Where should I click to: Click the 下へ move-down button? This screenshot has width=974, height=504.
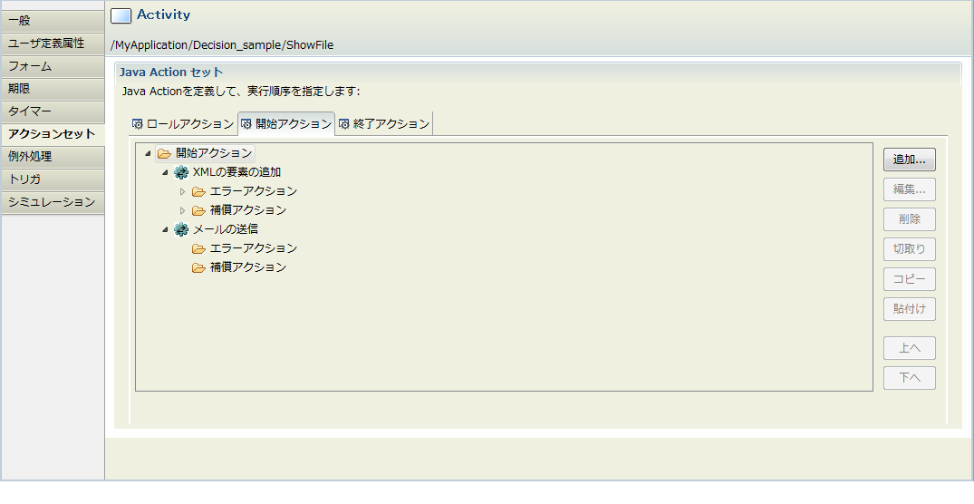[x=910, y=378]
